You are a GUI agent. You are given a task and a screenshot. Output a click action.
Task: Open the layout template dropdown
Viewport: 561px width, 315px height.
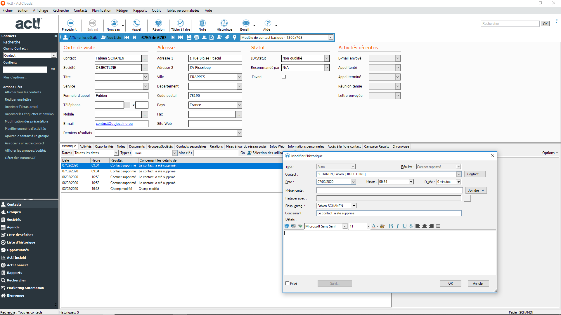331,38
